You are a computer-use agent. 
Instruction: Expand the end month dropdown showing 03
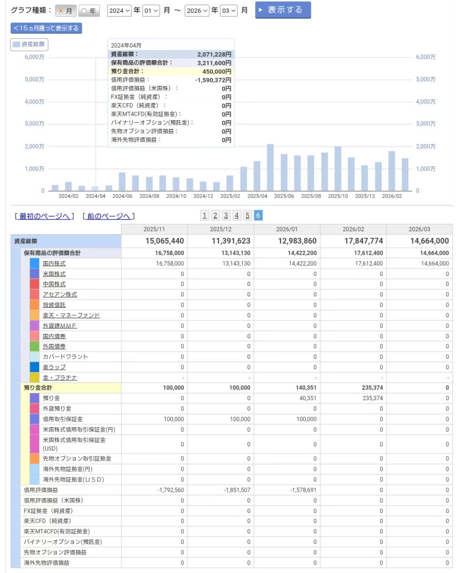[228, 10]
